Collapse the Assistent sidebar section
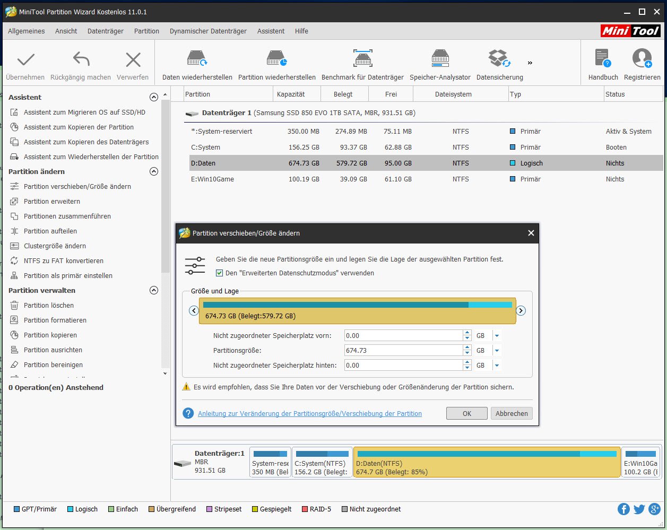667x530 pixels. (x=154, y=97)
